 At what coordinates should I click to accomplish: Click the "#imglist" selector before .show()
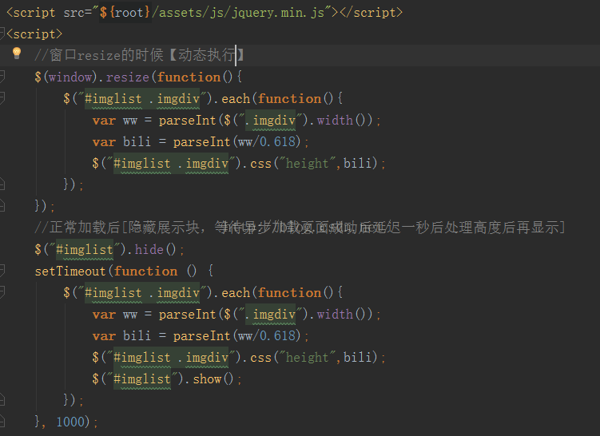point(142,379)
